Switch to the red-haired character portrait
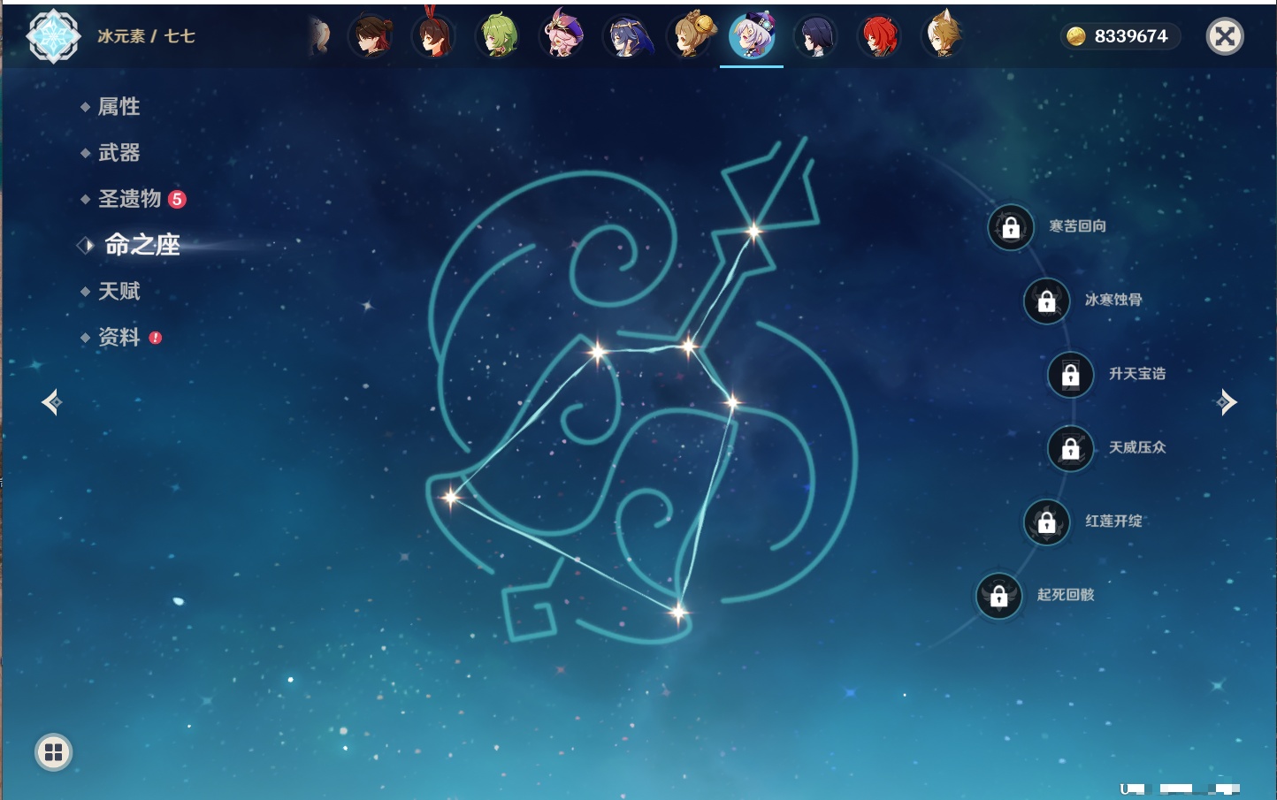The width and height of the screenshot is (1277, 800). pyautogui.click(x=879, y=36)
